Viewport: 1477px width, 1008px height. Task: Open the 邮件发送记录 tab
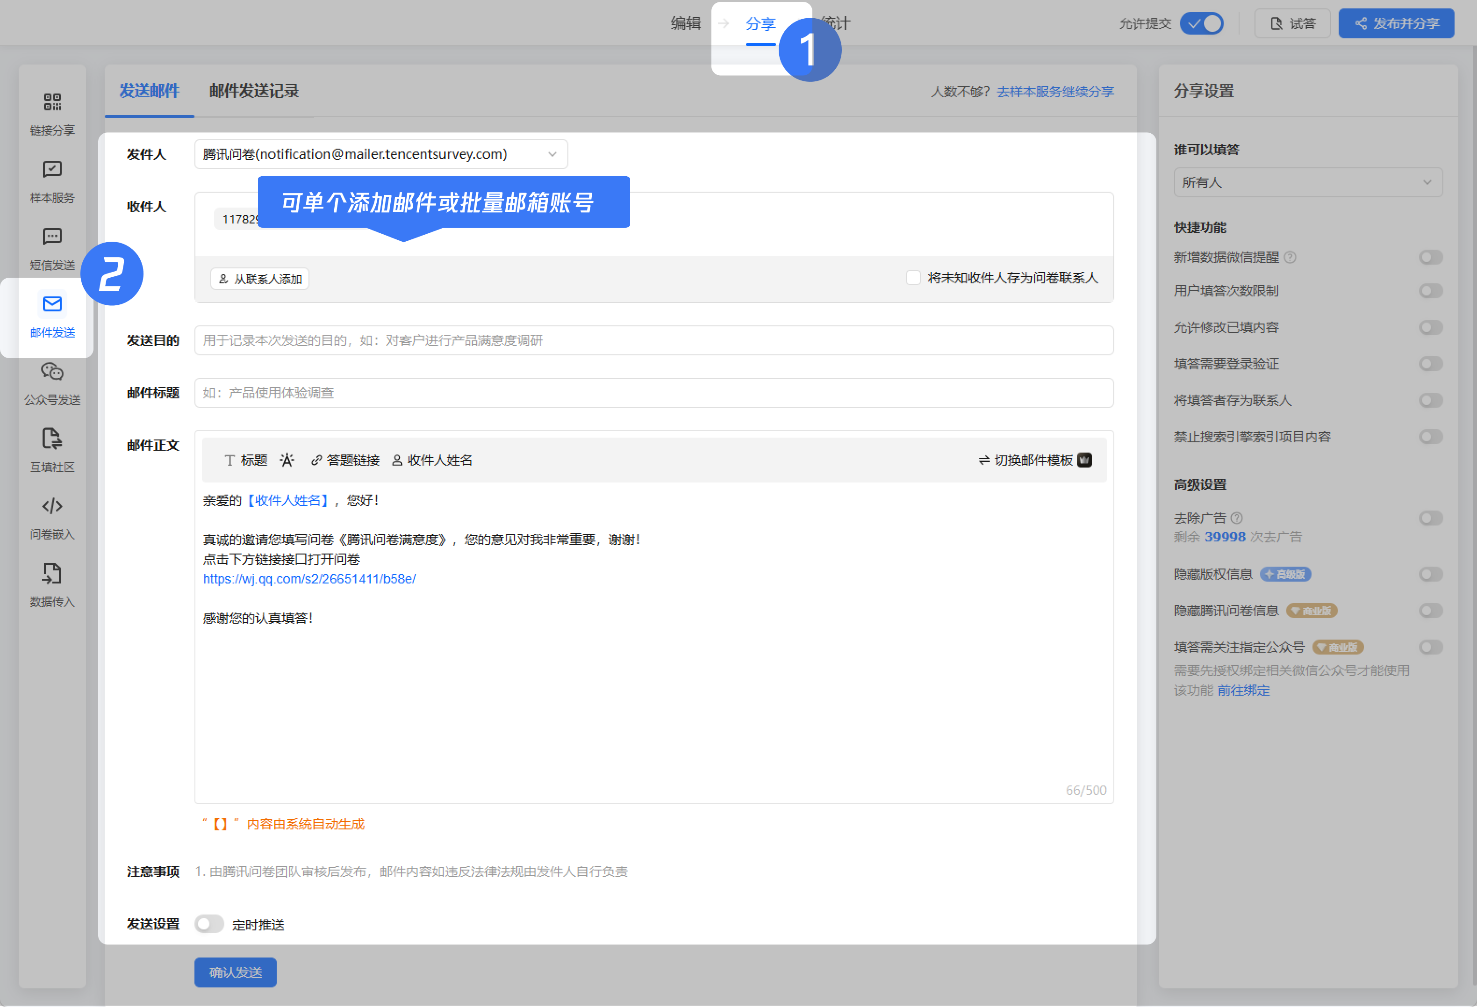click(x=254, y=92)
